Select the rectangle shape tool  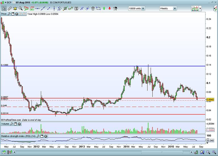click(x=98, y=9)
